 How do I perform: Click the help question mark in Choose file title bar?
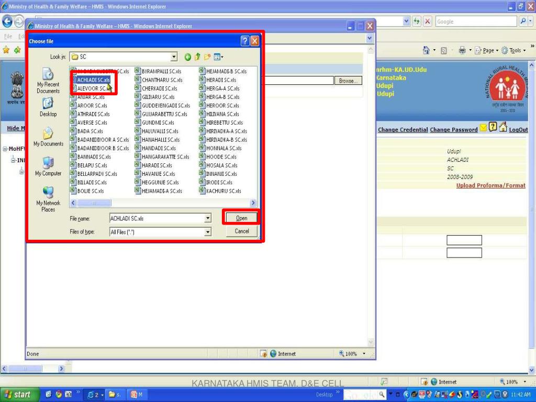pyautogui.click(x=245, y=41)
